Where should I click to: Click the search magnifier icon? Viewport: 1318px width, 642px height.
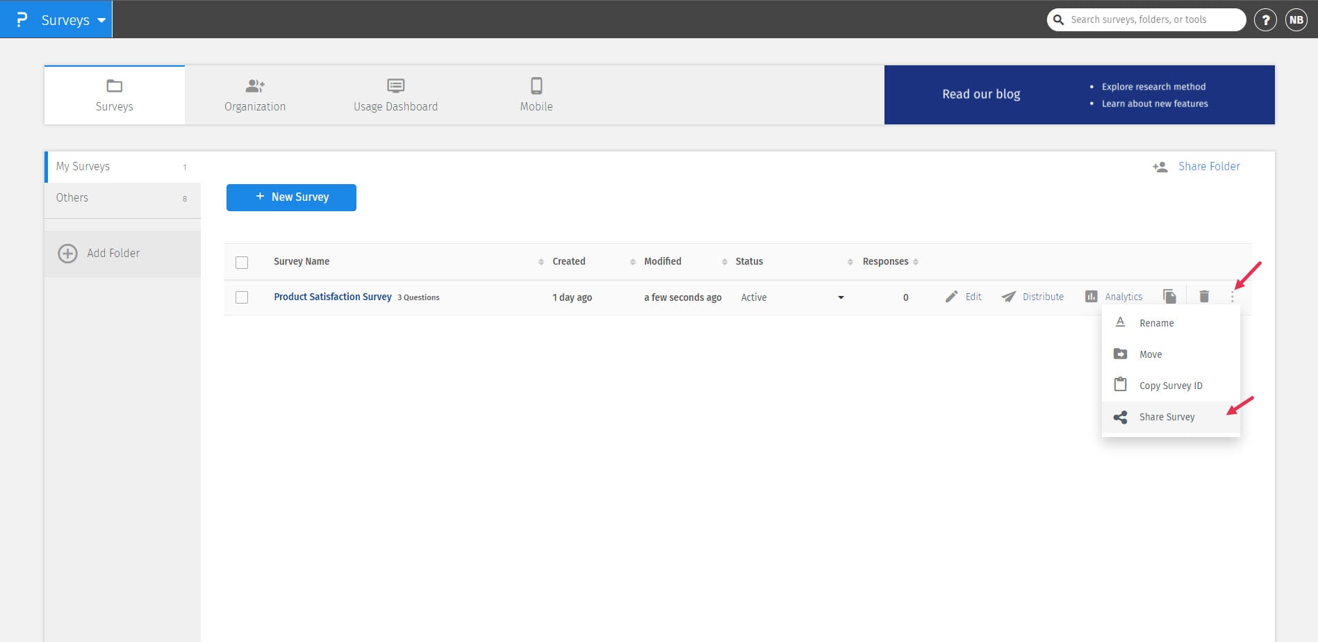click(1058, 19)
